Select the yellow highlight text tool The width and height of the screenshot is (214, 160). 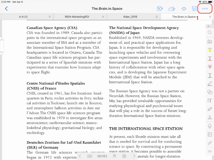click(x=210, y=50)
